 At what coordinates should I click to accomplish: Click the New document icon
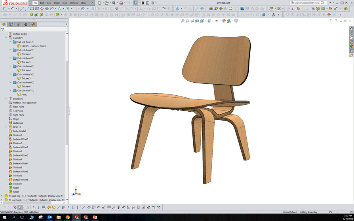click(99, 3)
